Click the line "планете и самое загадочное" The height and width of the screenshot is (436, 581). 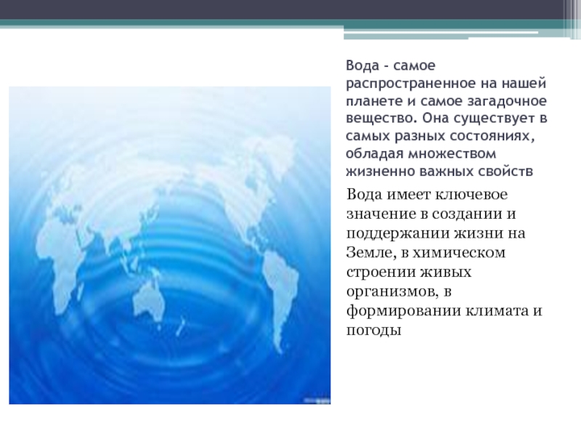tap(447, 101)
